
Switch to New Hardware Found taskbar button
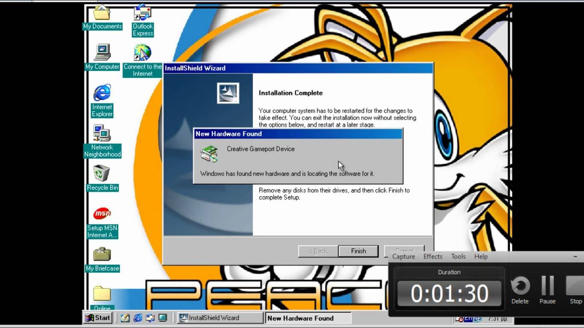tap(308, 318)
